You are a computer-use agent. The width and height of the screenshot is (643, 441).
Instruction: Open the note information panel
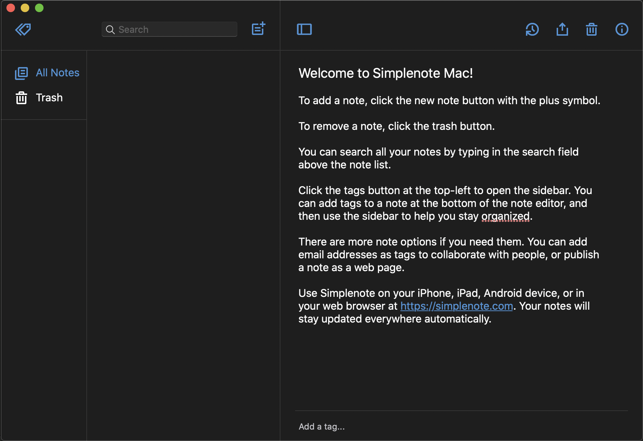(622, 30)
